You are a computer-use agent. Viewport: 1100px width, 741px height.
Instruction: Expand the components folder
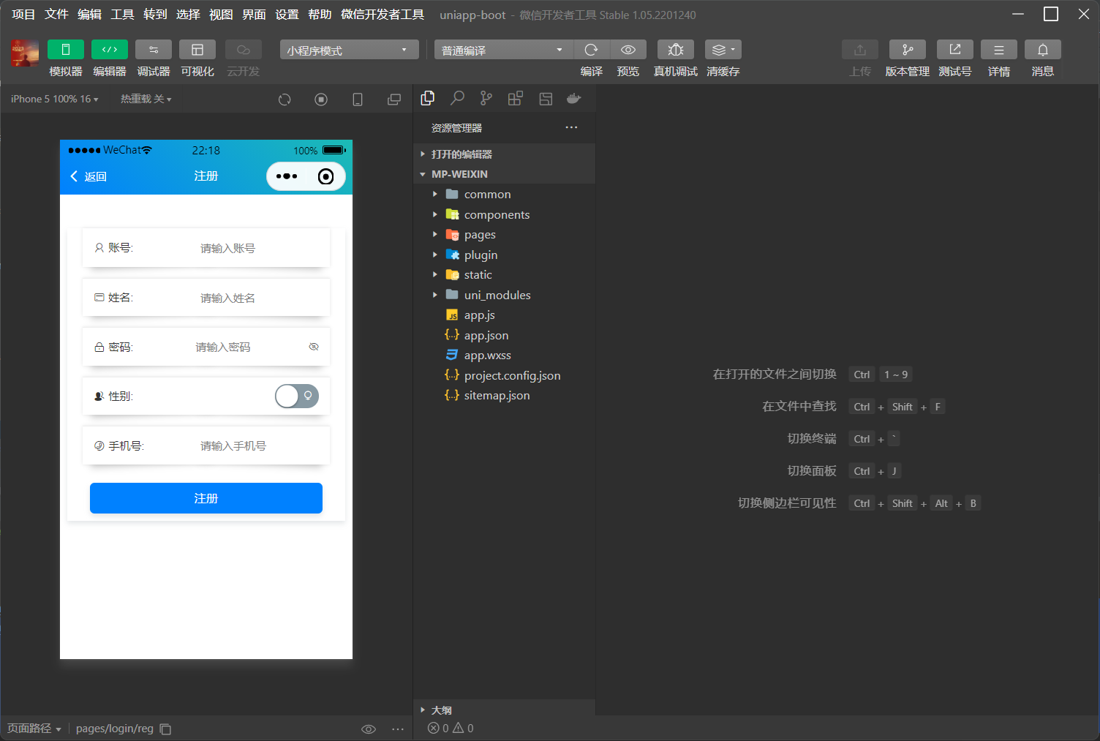(505, 214)
